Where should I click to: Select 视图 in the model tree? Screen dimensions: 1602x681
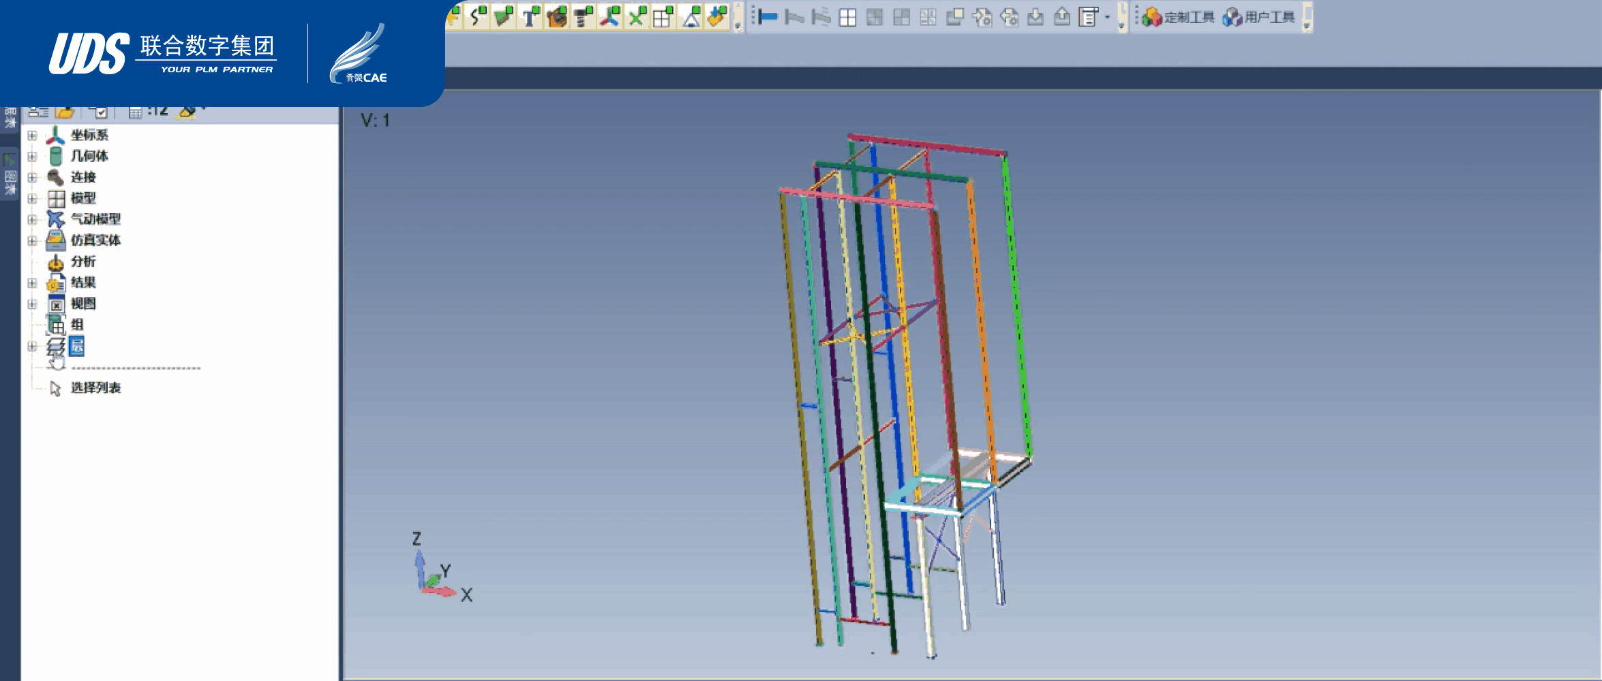point(83,304)
